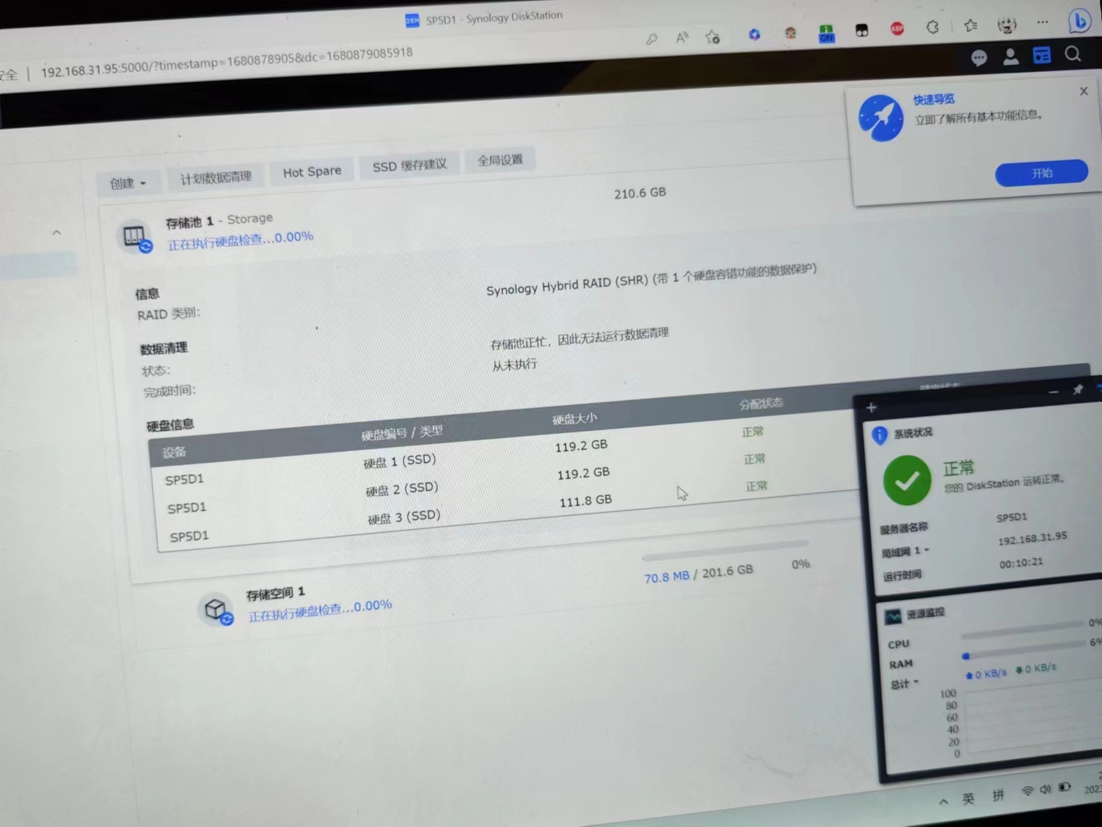1102x827 pixels.
Task: Collapse the sidebar section chevron
Action: pyautogui.click(x=57, y=232)
